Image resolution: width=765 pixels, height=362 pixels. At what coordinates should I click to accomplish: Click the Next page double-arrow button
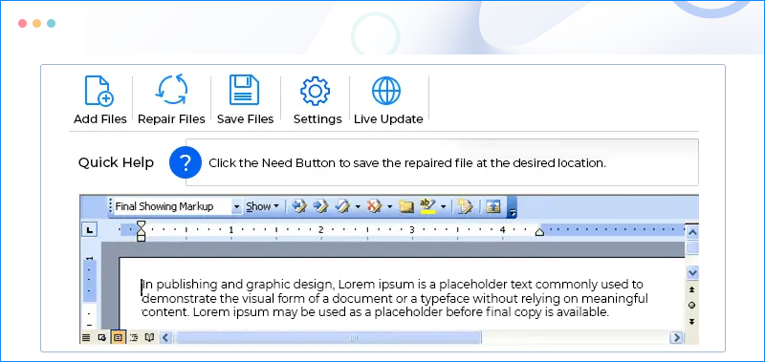[x=691, y=322]
